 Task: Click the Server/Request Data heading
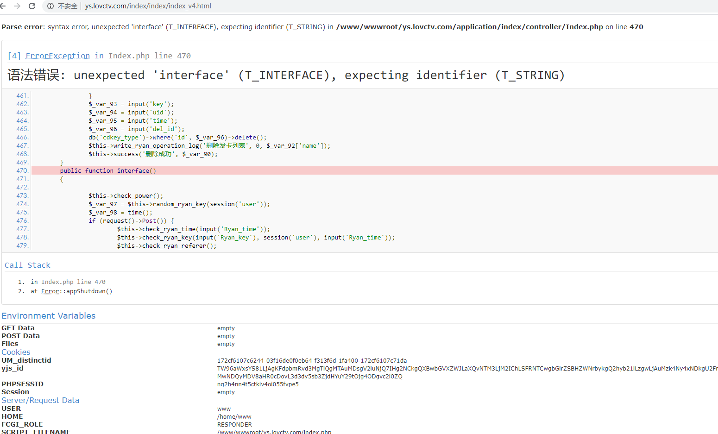pyautogui.click(x=40, y=400)
